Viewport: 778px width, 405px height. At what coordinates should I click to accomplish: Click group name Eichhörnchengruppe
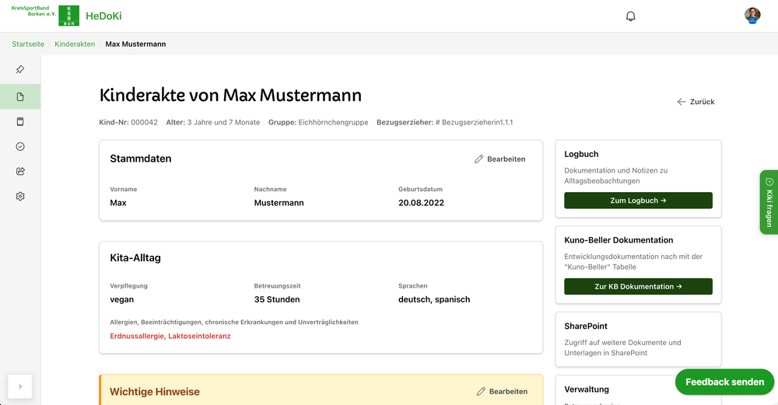333,123
